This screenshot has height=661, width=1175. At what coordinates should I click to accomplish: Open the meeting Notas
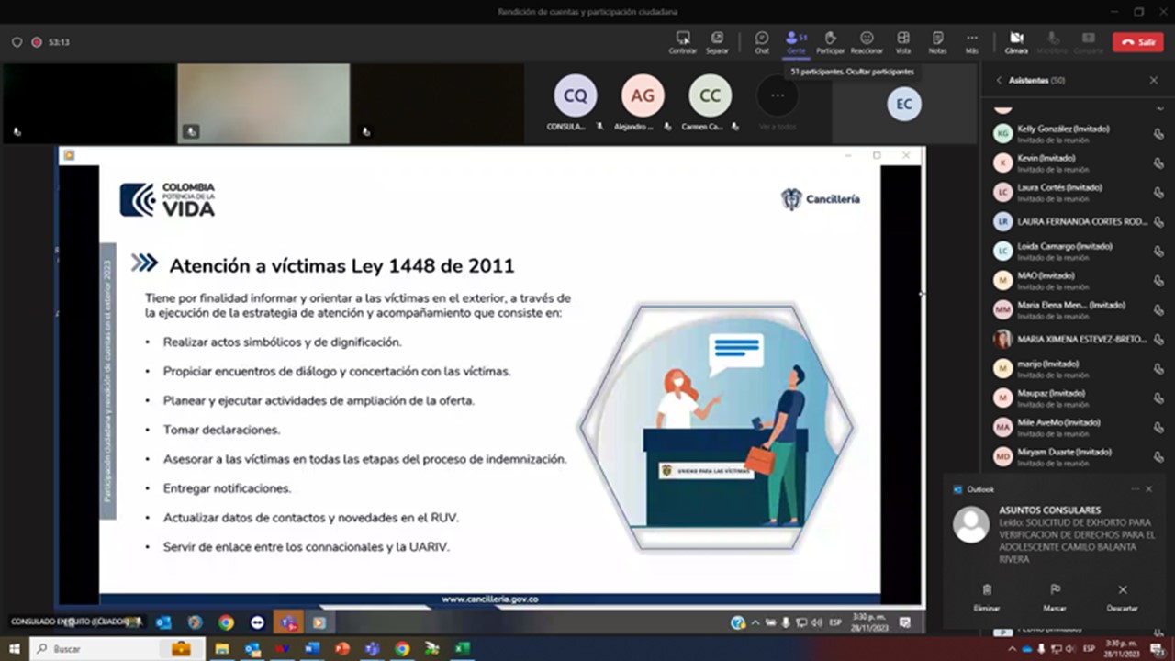pos(937,42)
